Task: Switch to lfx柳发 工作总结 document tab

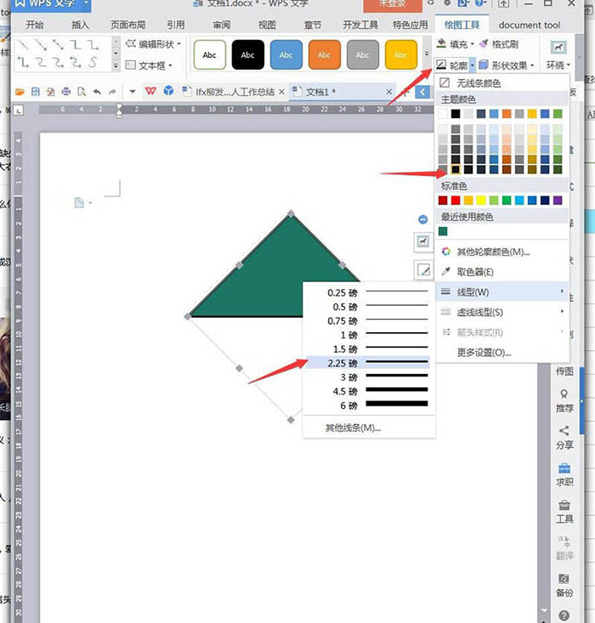Action: coord(233,92)
